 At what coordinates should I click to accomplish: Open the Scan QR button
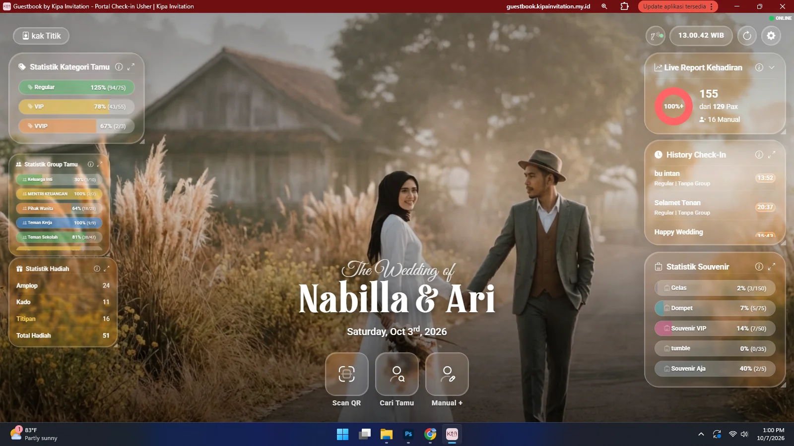tap(346, 374)
